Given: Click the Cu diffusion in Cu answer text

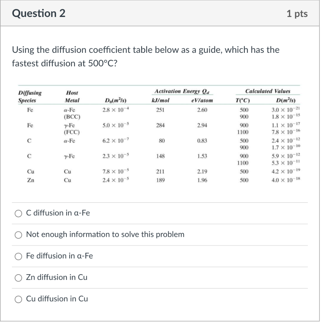Looking at the screenshot, I should click(56, 299).
